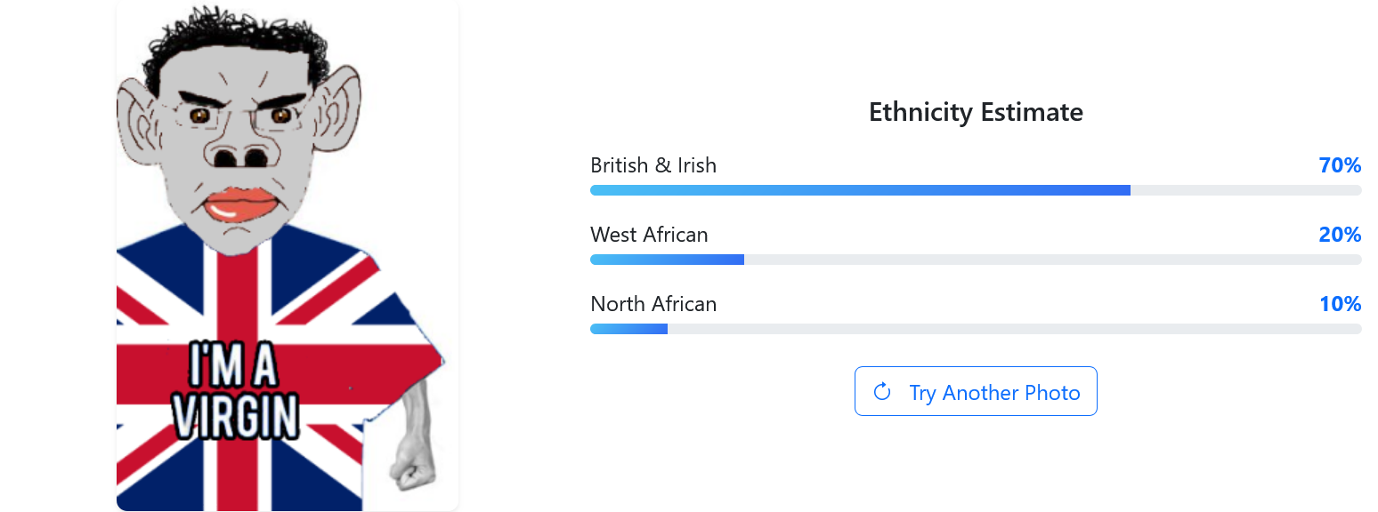Click the 20% percentage value
The height and width of the screenshot is (512, 1378).
[x=1340, y=235]
